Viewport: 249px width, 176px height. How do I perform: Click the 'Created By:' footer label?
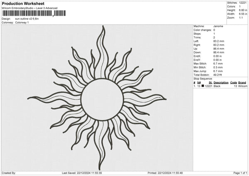[9, 173]
